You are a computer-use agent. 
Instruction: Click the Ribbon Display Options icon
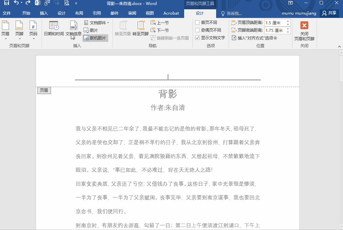click(x=290, y=3)
